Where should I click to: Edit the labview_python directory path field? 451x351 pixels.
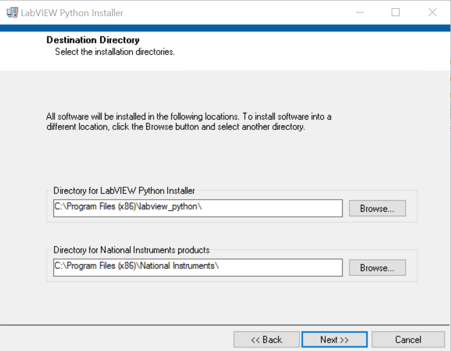[x=198, y=208]
